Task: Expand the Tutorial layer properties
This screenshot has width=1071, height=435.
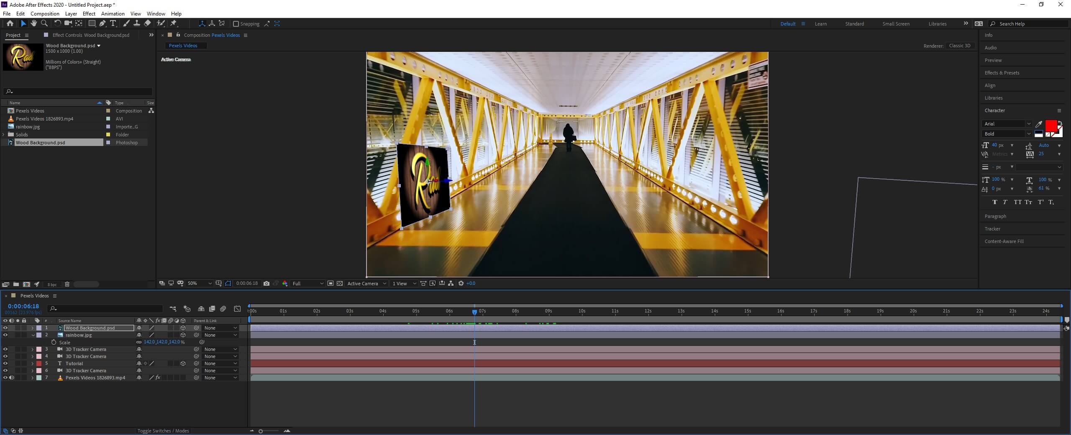Action: [32, 363]
